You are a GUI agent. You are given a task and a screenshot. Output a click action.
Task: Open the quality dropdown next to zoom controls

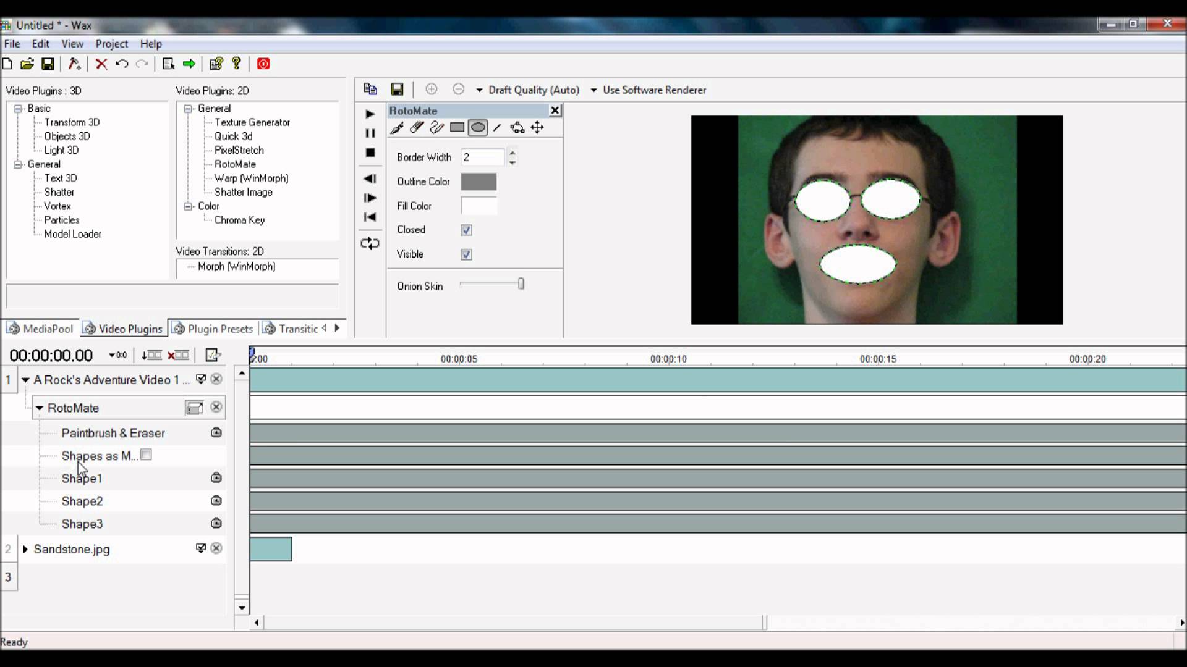coord(480,90)
